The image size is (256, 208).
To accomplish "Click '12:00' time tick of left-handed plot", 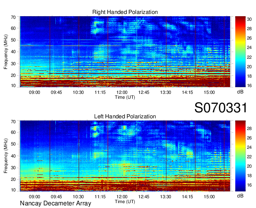I will (x=122, y=197).
